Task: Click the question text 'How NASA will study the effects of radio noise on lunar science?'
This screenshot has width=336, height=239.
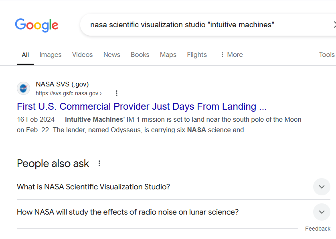Action: 128,212
